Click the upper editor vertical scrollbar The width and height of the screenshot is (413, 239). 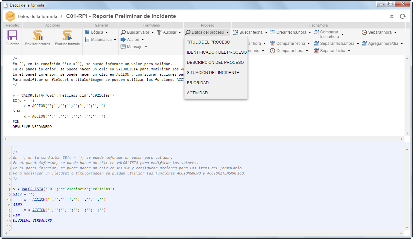coord(407,96)
